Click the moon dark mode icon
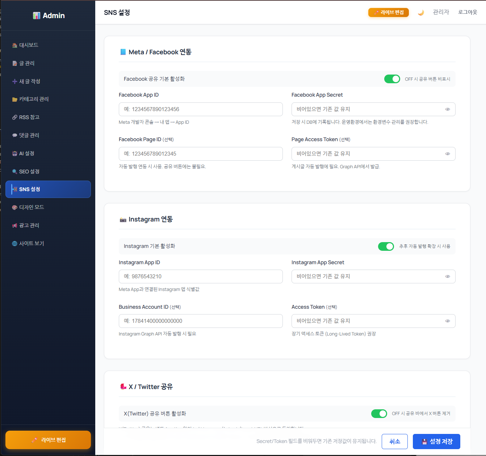 pyautogui.click(x=421, y=13)
